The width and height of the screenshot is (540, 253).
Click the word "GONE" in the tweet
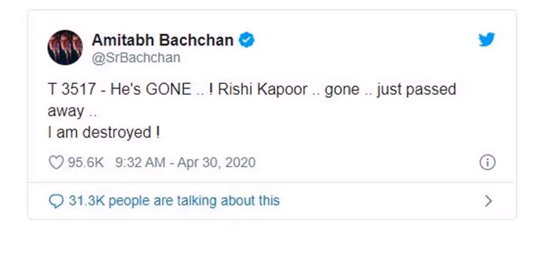pyautogui.click(x=168, y=90)
